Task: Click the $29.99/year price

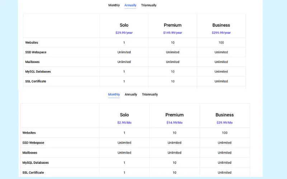Action: tap(124, 33)
